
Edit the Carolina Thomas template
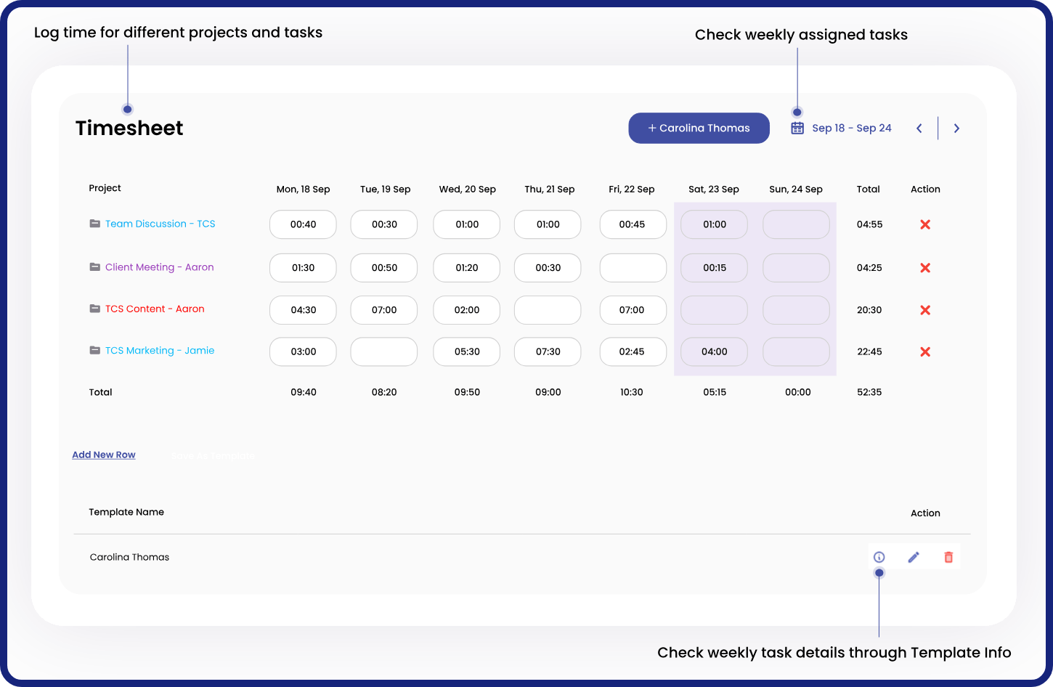click(914, 557)
